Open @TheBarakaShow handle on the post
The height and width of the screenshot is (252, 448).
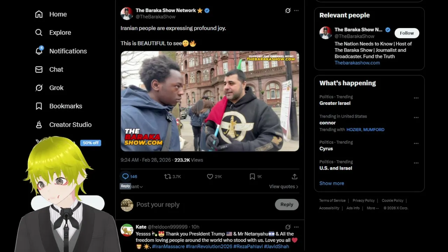click(x=155, y=17)
